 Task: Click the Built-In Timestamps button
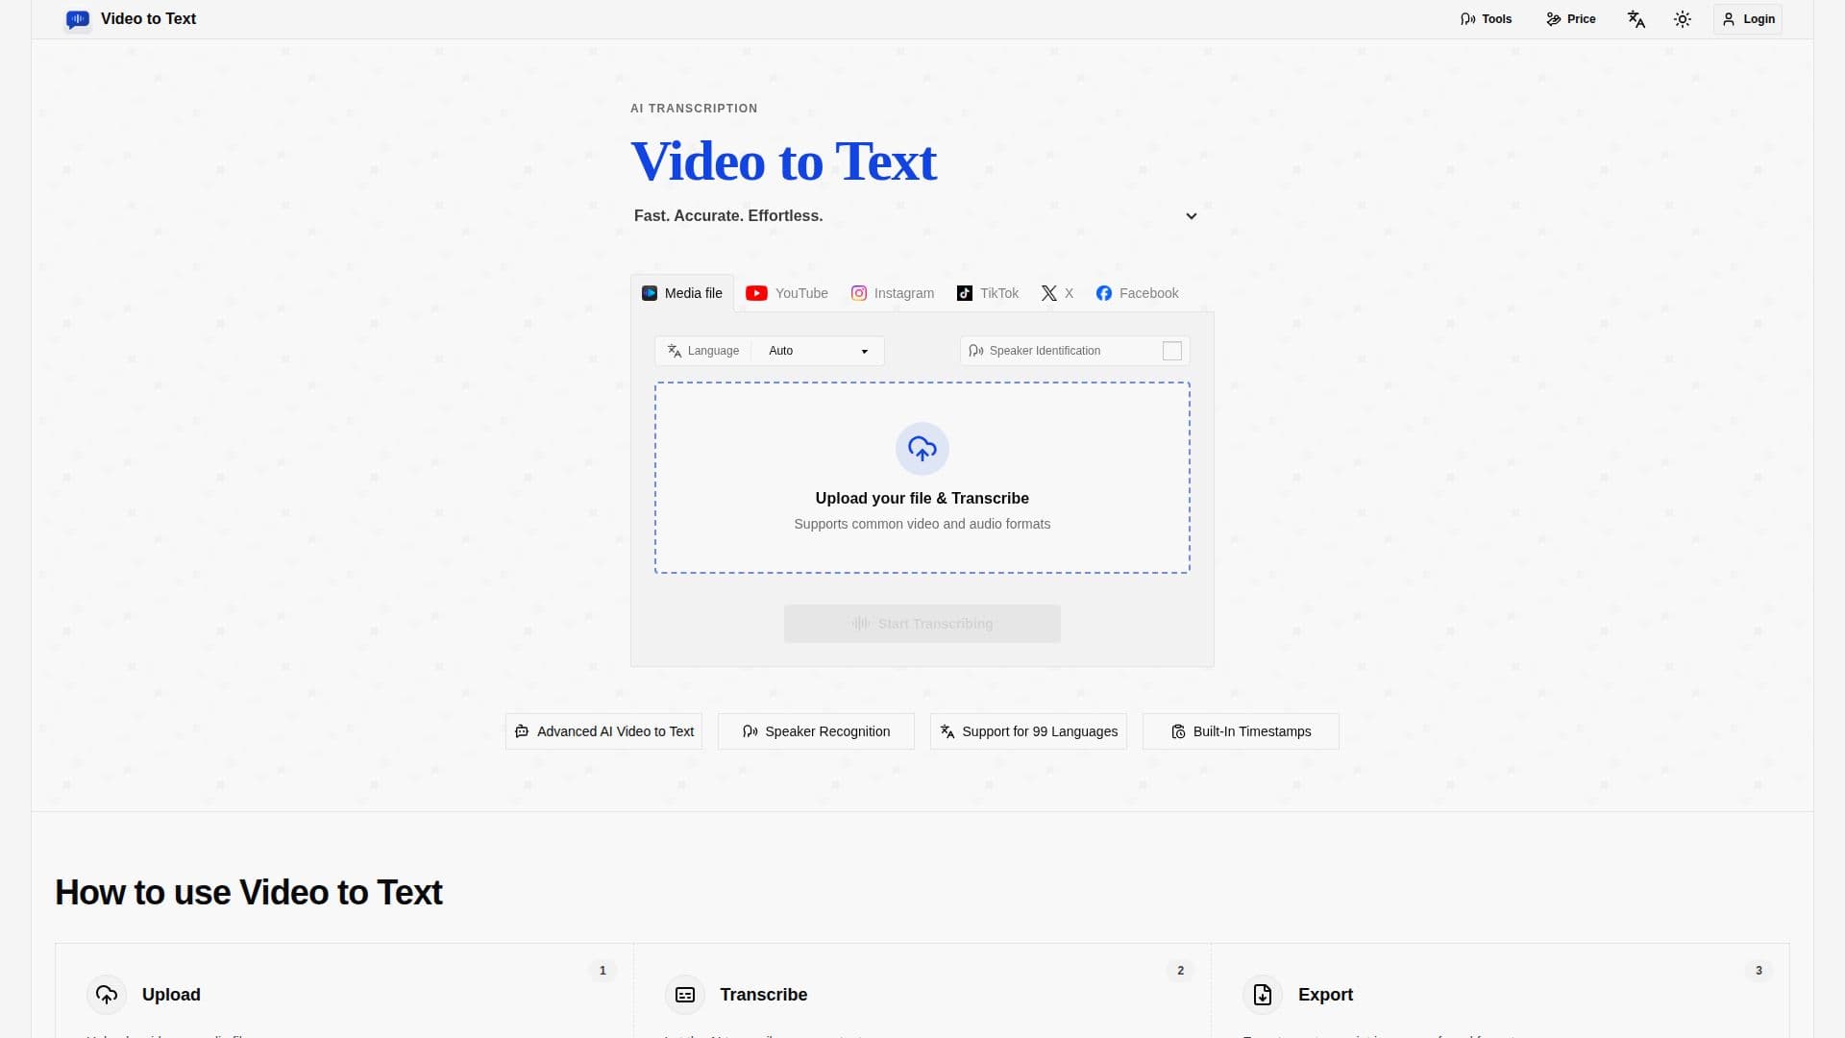[x=1241, y=731]
